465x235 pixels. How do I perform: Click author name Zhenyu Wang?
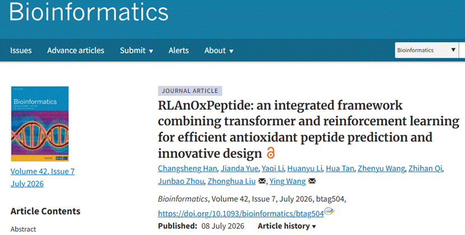381,168
